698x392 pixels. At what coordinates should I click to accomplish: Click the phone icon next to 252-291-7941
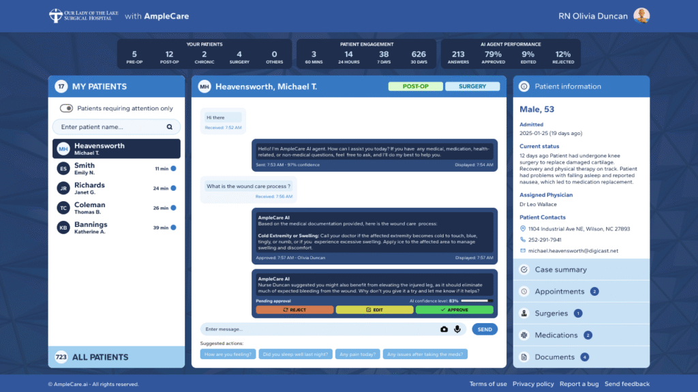[x=523, y=240]
